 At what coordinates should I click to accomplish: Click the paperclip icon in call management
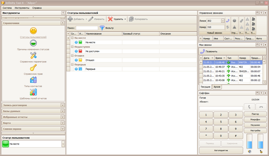(x=241, y=21)
